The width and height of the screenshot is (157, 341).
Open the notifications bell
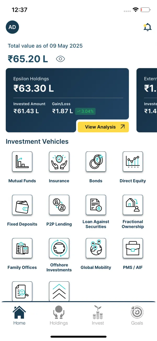[x=148, y=27]
